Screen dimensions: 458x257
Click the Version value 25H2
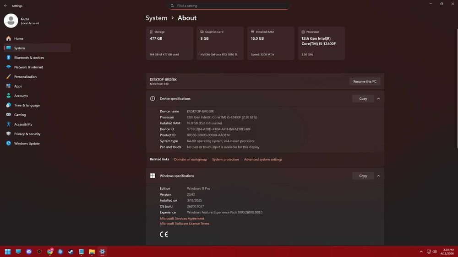click(x=191, y=194)
